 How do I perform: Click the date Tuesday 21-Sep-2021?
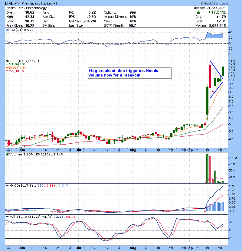pos(209,8)
